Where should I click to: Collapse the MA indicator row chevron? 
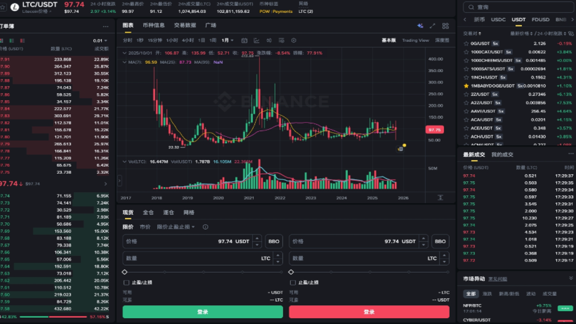pyautogui.click(x=125, y=62)
